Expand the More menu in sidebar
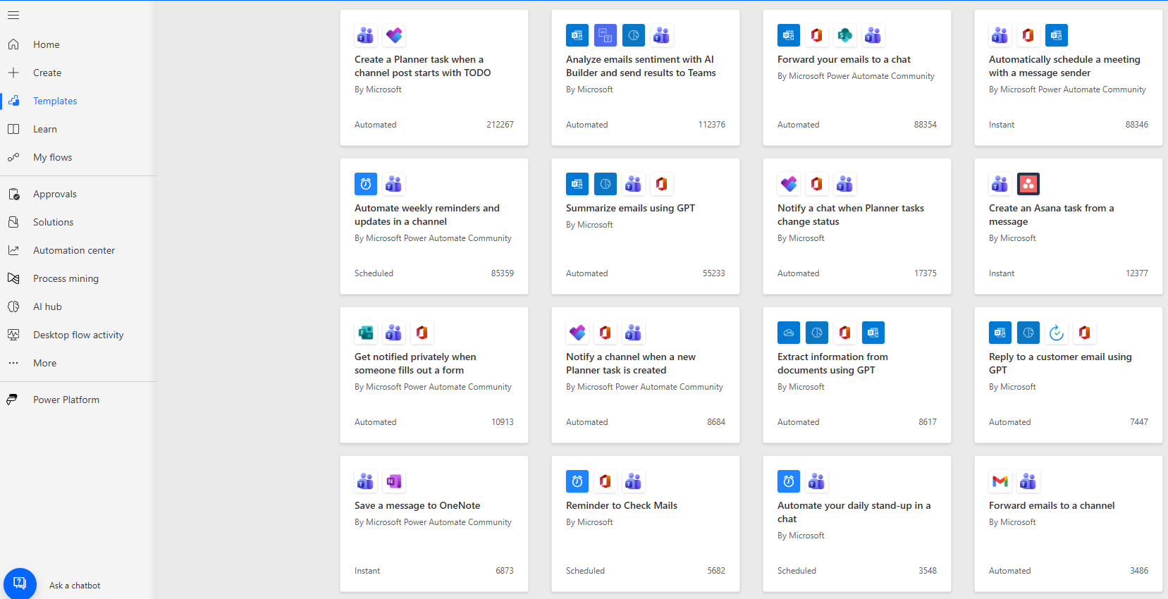1168x599 pixels. pyautogui.click(x=44, y=363)
